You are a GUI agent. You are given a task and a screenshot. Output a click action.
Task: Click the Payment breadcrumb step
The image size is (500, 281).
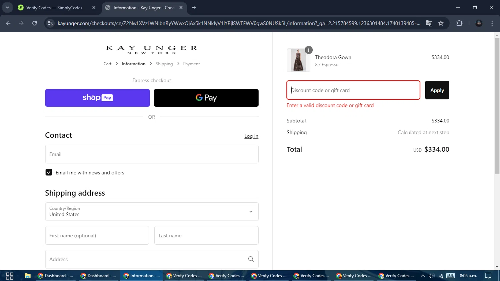click(x=191, y=64)
